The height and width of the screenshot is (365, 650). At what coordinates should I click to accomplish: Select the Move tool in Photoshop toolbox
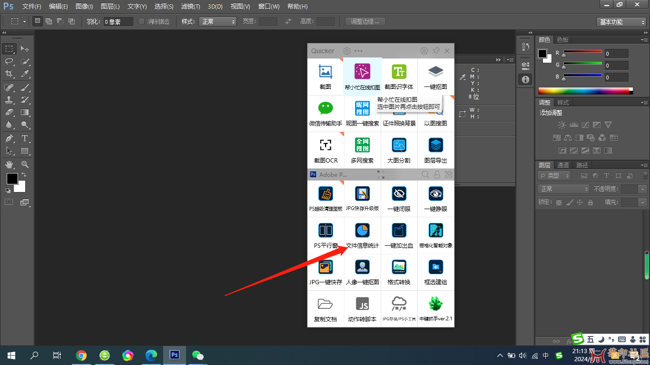[x=25, y=49]
